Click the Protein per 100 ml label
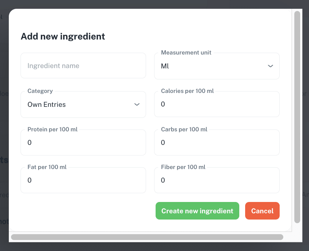The width and height of the screenshot is (309, 251). pyautogui.click(x=52, y=129)
